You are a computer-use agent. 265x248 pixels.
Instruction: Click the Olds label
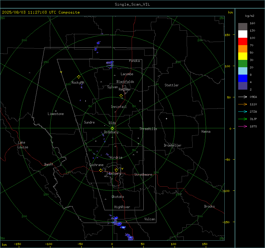point(112,123)
